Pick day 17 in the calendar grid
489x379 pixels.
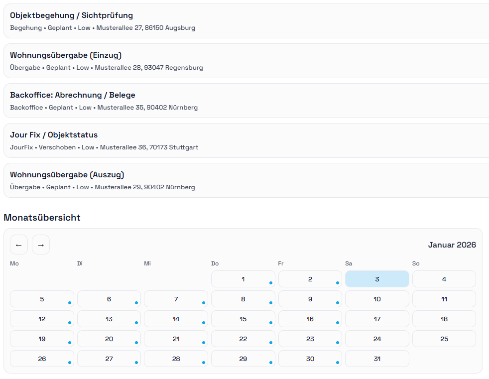click(377, 319)
